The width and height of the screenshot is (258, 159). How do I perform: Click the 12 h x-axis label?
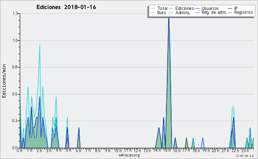[x=137, y=150]
